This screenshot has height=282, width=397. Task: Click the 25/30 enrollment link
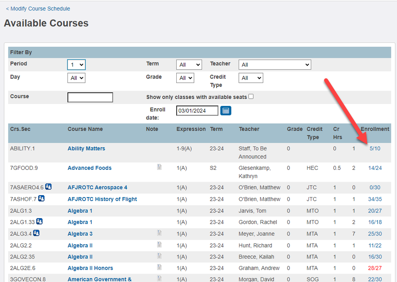(x=375, y=234)
